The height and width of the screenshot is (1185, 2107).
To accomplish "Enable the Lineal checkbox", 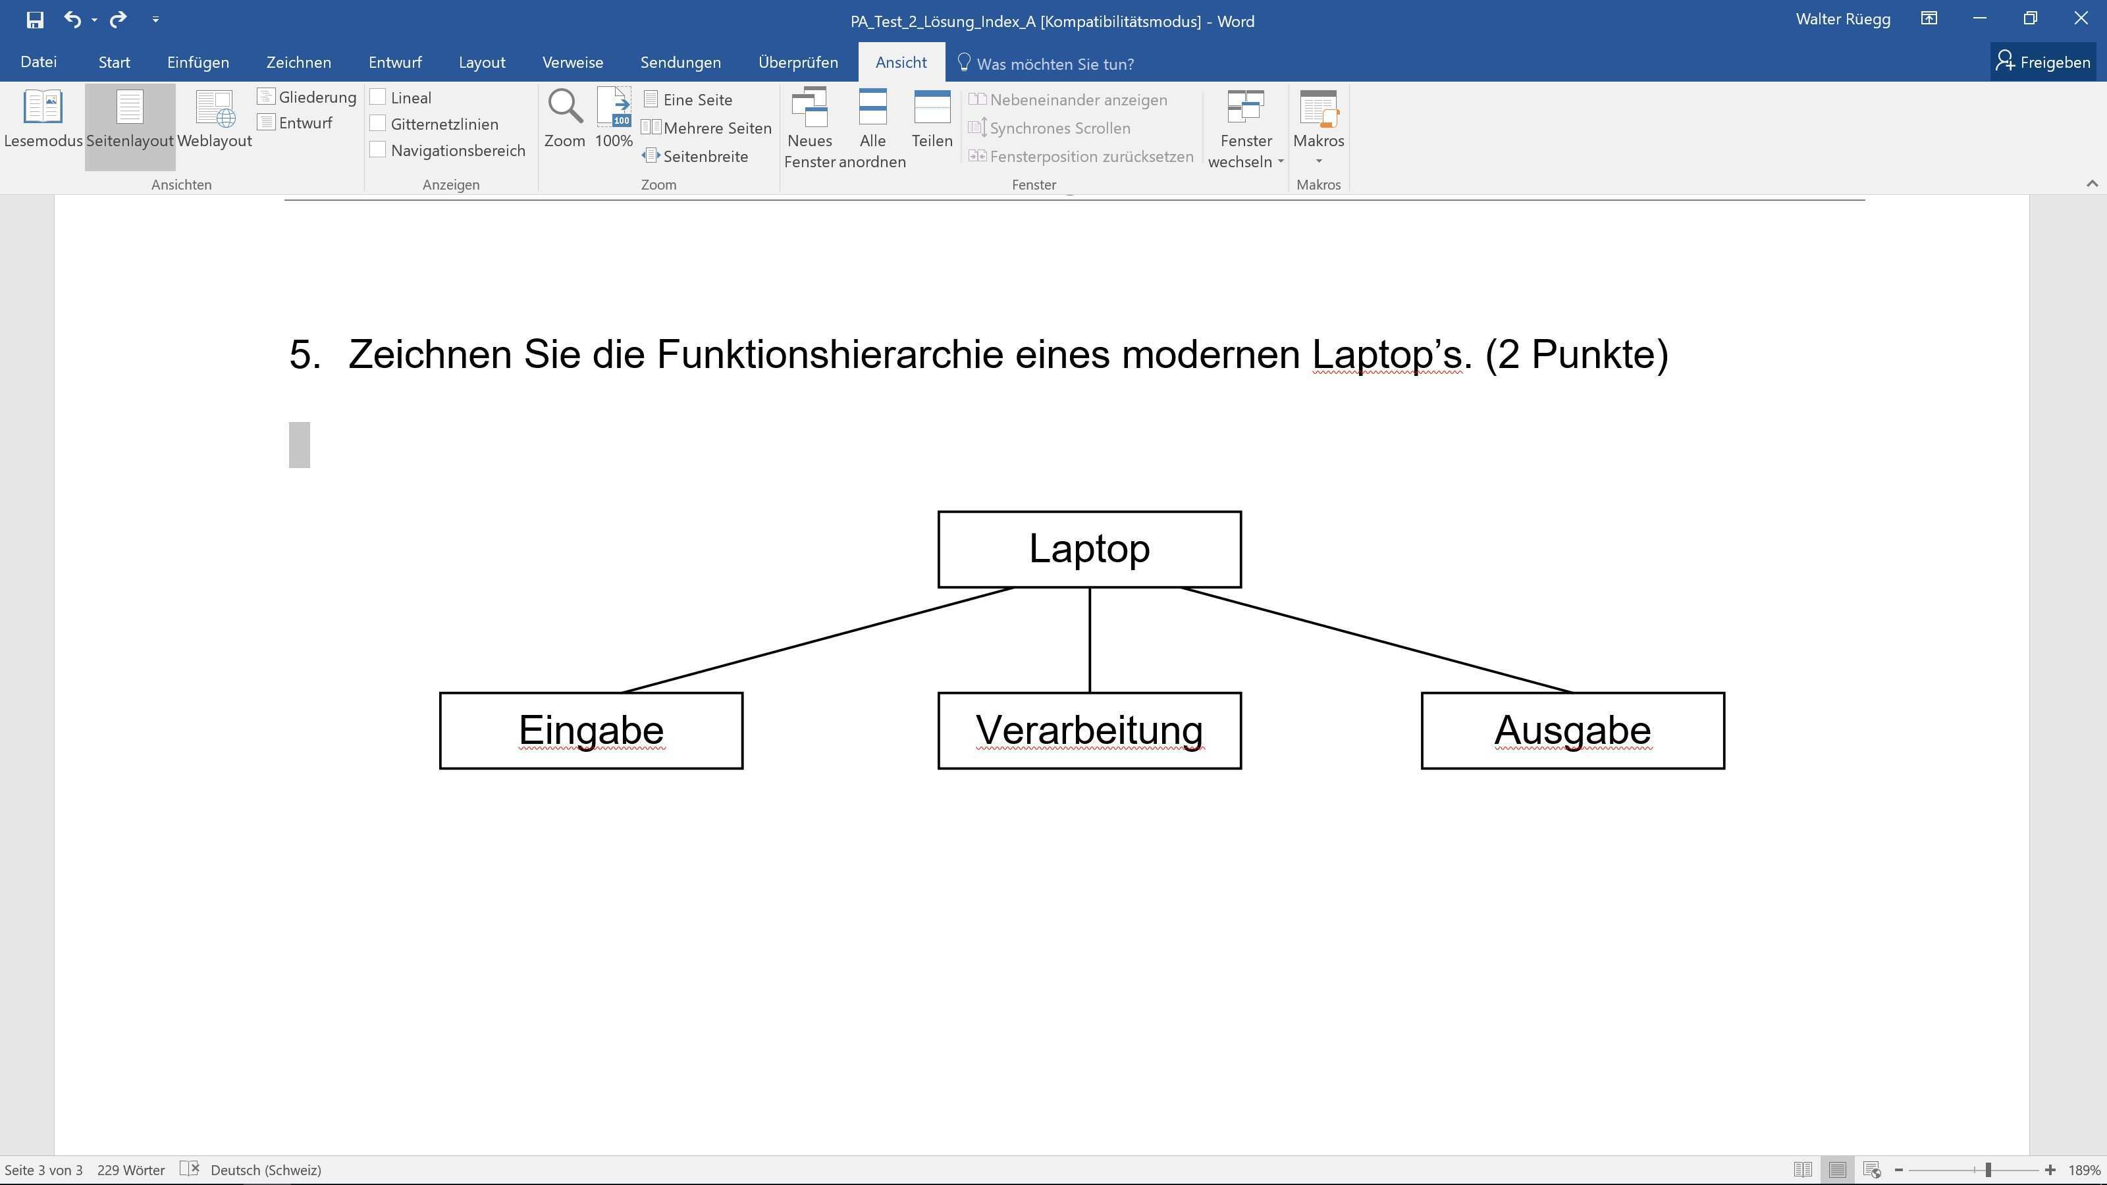I will [378, 97].
